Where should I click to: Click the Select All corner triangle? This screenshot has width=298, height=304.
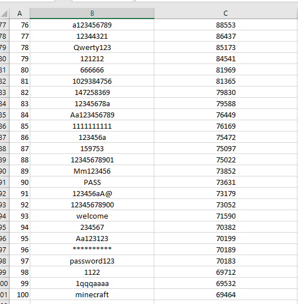click(4, 13)
